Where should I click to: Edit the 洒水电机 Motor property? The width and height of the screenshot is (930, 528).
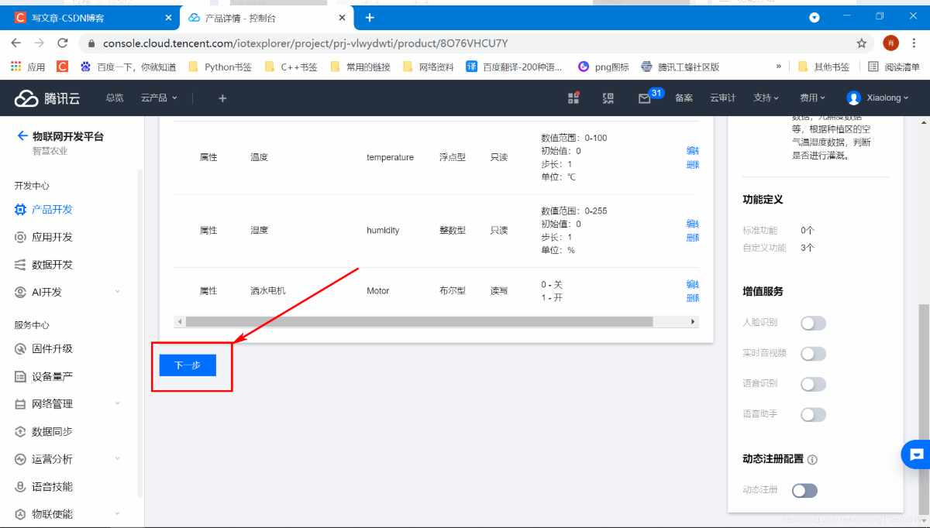pos(691,284)
